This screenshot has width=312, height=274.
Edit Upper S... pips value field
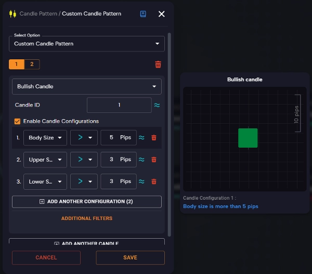(119, 160)
